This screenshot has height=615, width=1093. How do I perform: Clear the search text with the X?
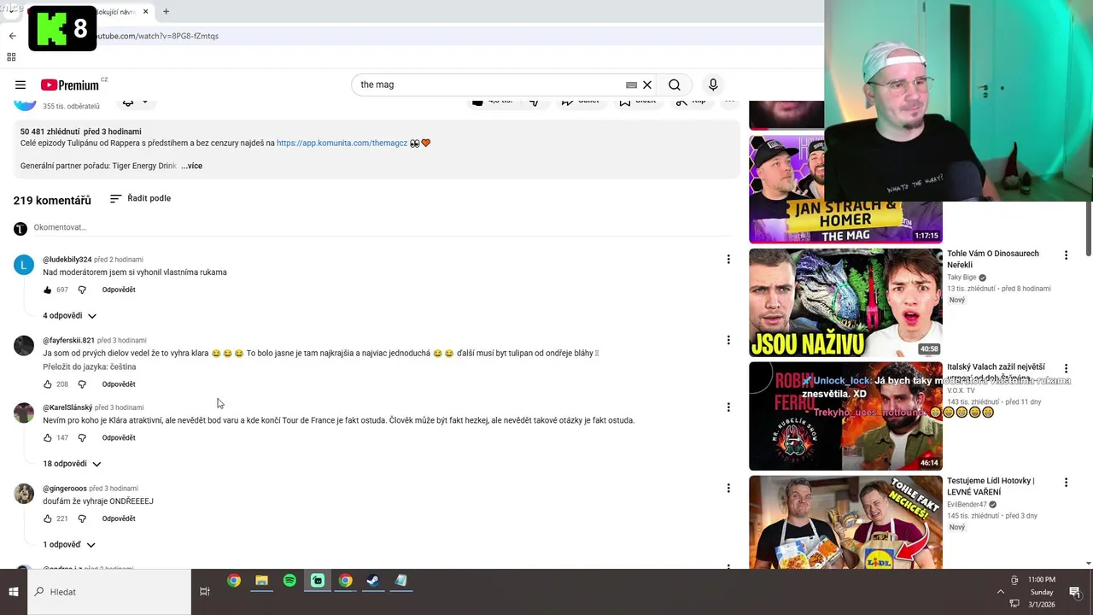(x=647, y=85)
